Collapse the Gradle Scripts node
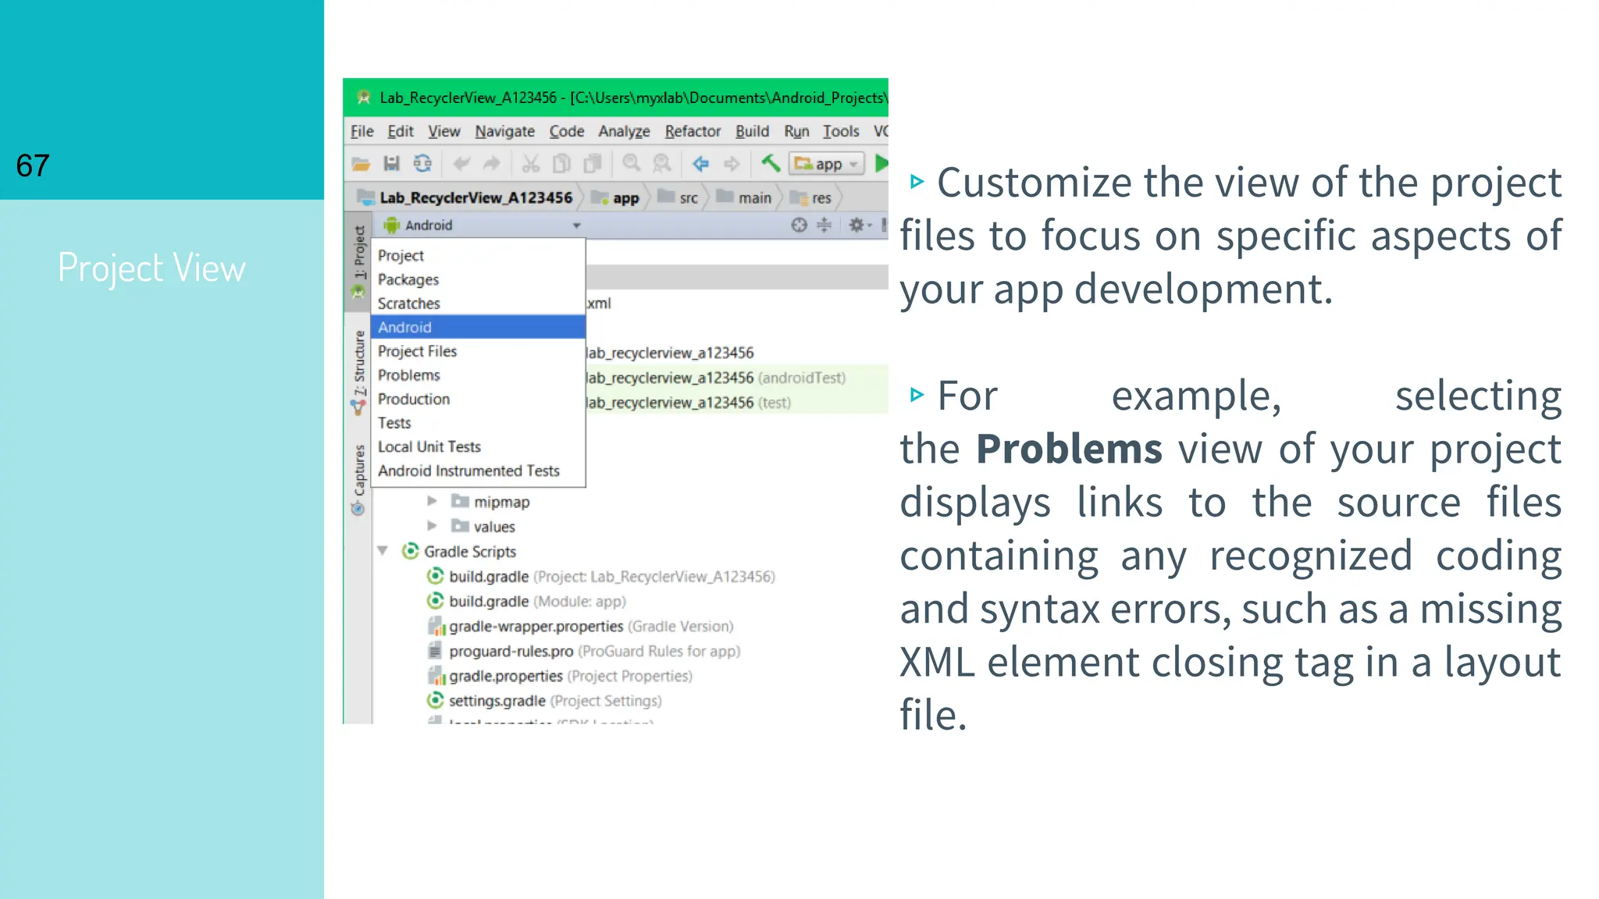This screenshot has height=899, width=1599. pyautogui.click(x=383, y=551)
